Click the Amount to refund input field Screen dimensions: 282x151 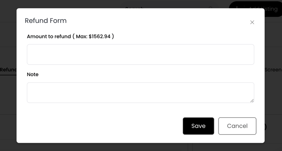pyautogui.click(x=141, y=54)
